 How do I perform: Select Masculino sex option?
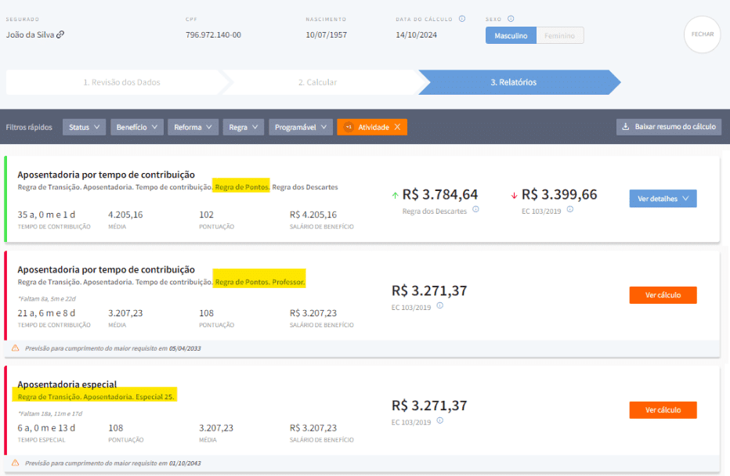pos(511,35)
